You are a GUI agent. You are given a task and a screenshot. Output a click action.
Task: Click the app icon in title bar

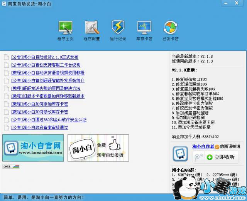[4, 4]
